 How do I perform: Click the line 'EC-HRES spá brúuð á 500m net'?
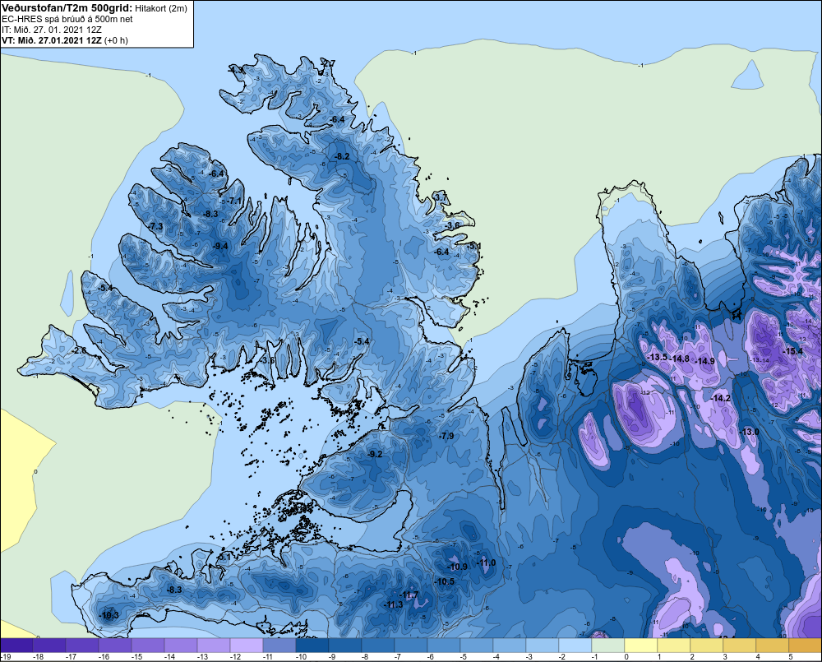click(67, 19)
